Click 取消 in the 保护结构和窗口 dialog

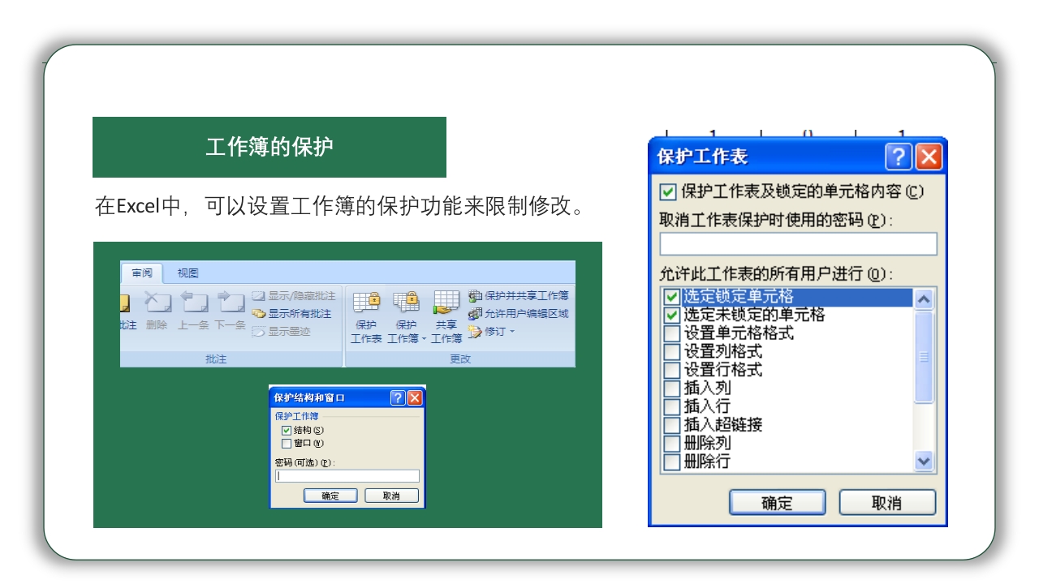(390, 496)
